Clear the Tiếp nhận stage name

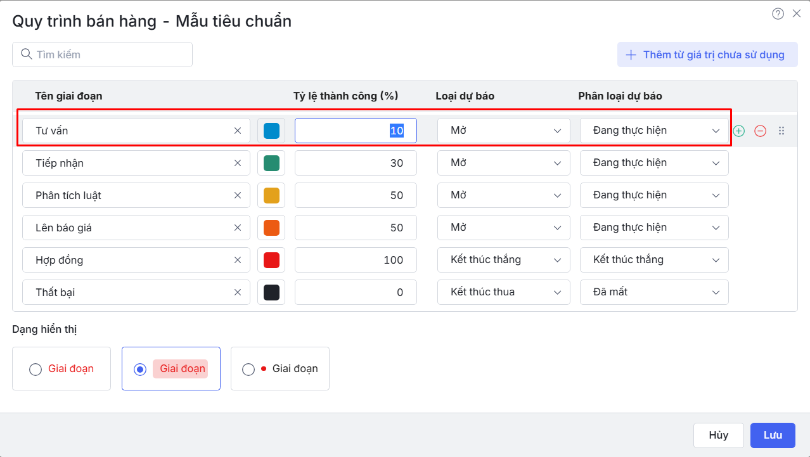point(238,163)
